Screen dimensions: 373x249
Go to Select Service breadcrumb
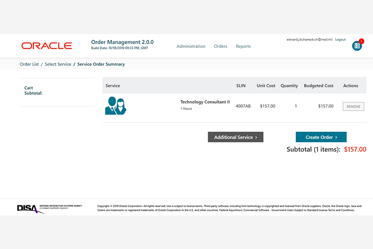click(x=58, y=64)
